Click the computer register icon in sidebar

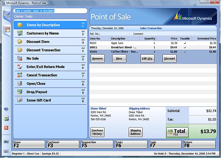7,14
